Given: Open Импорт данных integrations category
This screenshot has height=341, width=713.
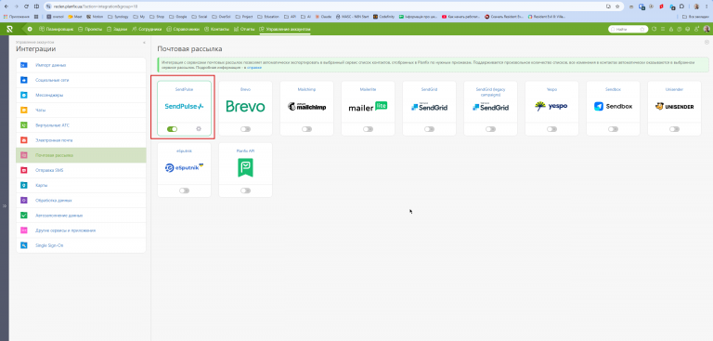Looking at the screenshot, I should pyautogui.click(x=81, y=65).
